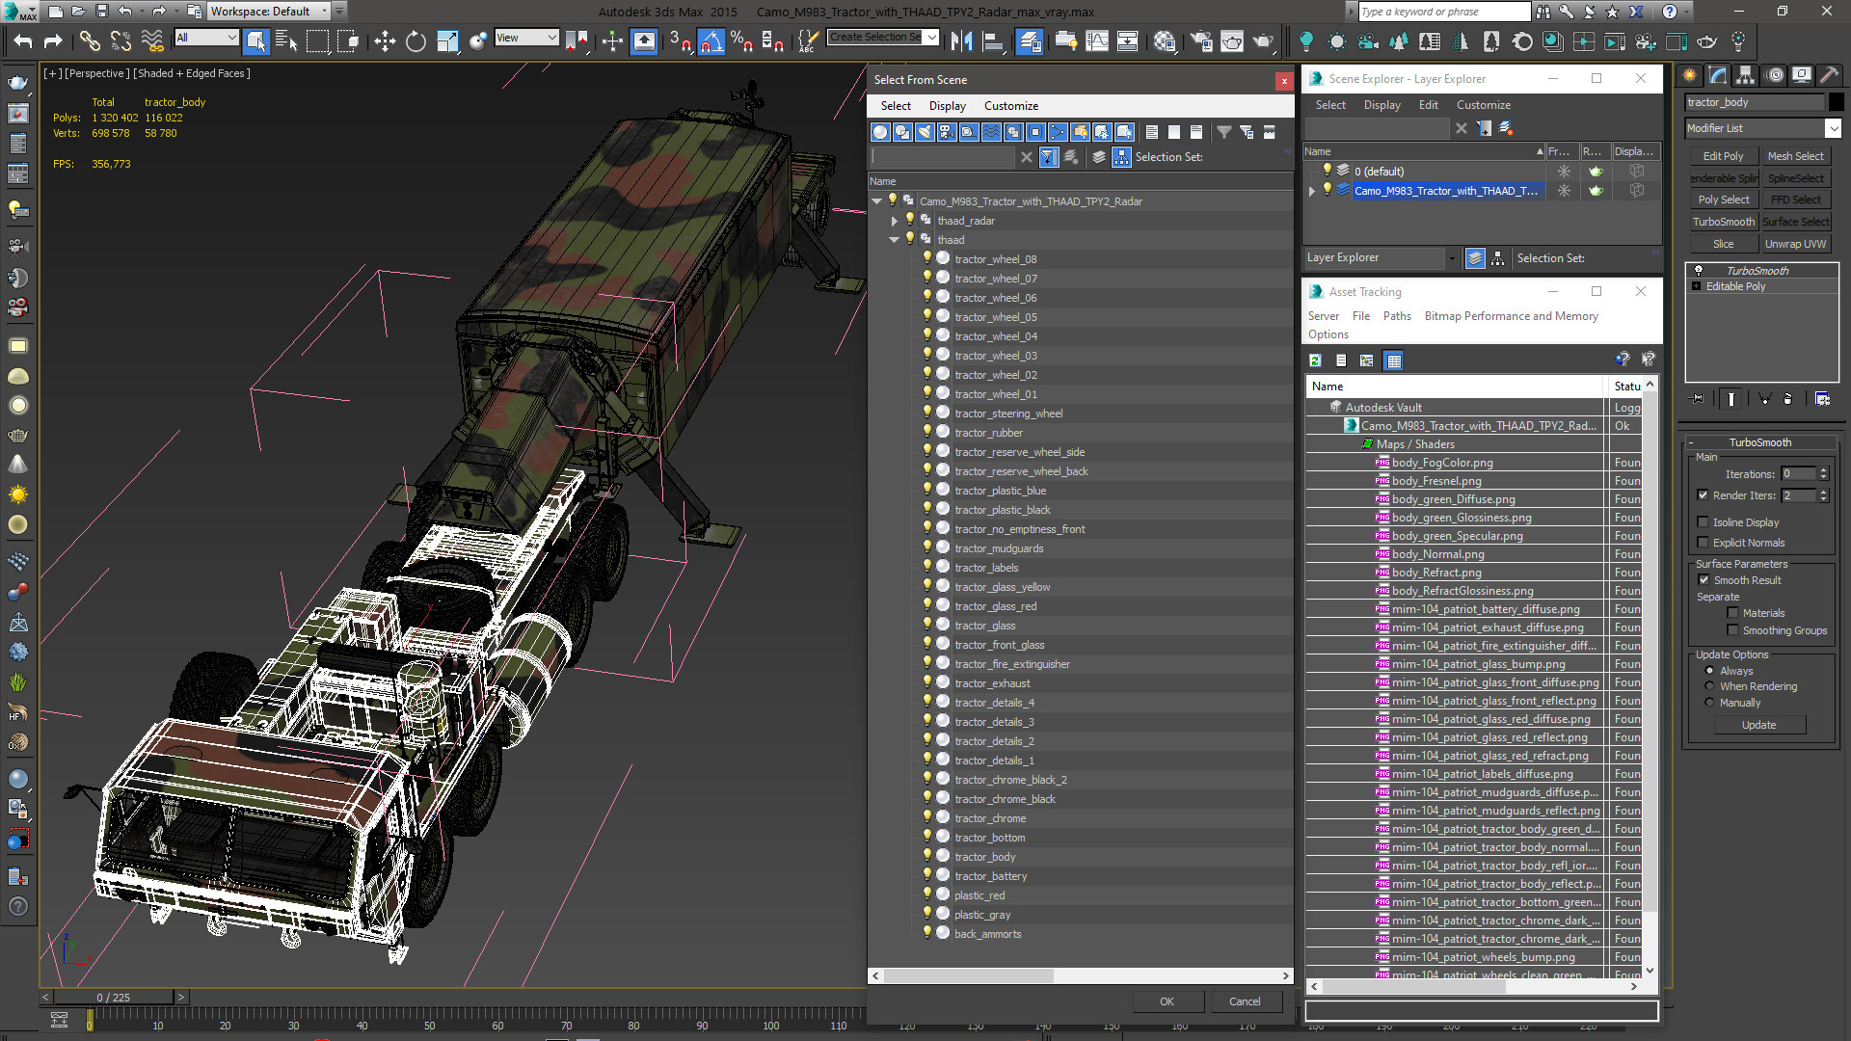
Task: Click OK in Select From Scene
Action: coord(1167,1001)
